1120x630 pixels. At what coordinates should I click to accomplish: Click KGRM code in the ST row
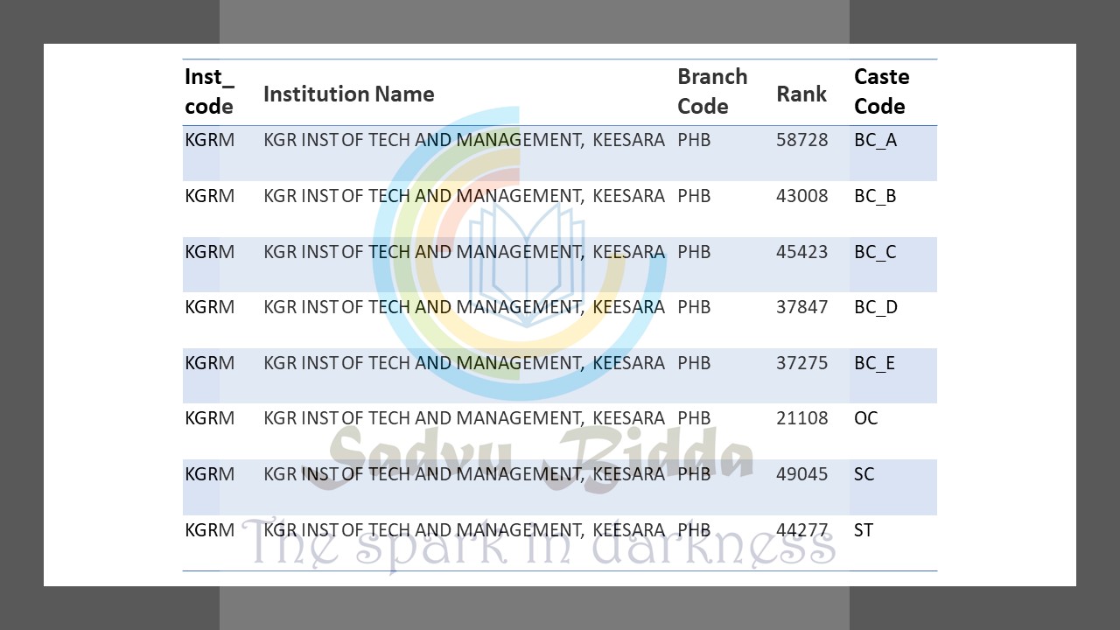[x=209, y=530]
